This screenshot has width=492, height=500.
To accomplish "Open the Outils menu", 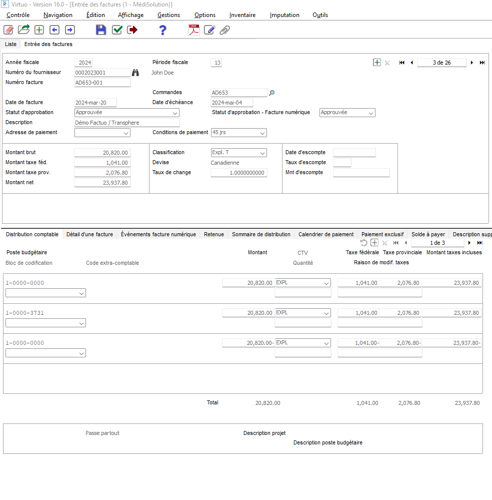I will coord(320,15).
